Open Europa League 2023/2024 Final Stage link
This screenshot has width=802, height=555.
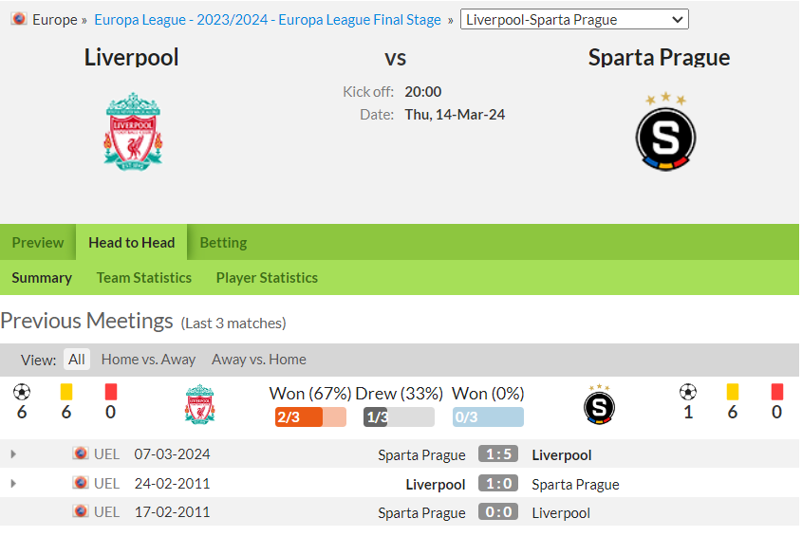point(268,19)
